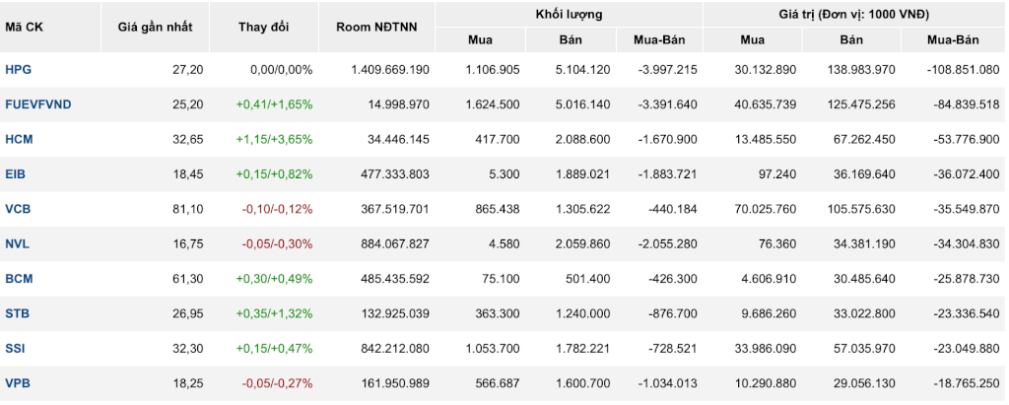This screenshot has width=1009, height=405.
Task: Open the BCM stock ticker link
Action: (x=19, y=279)
